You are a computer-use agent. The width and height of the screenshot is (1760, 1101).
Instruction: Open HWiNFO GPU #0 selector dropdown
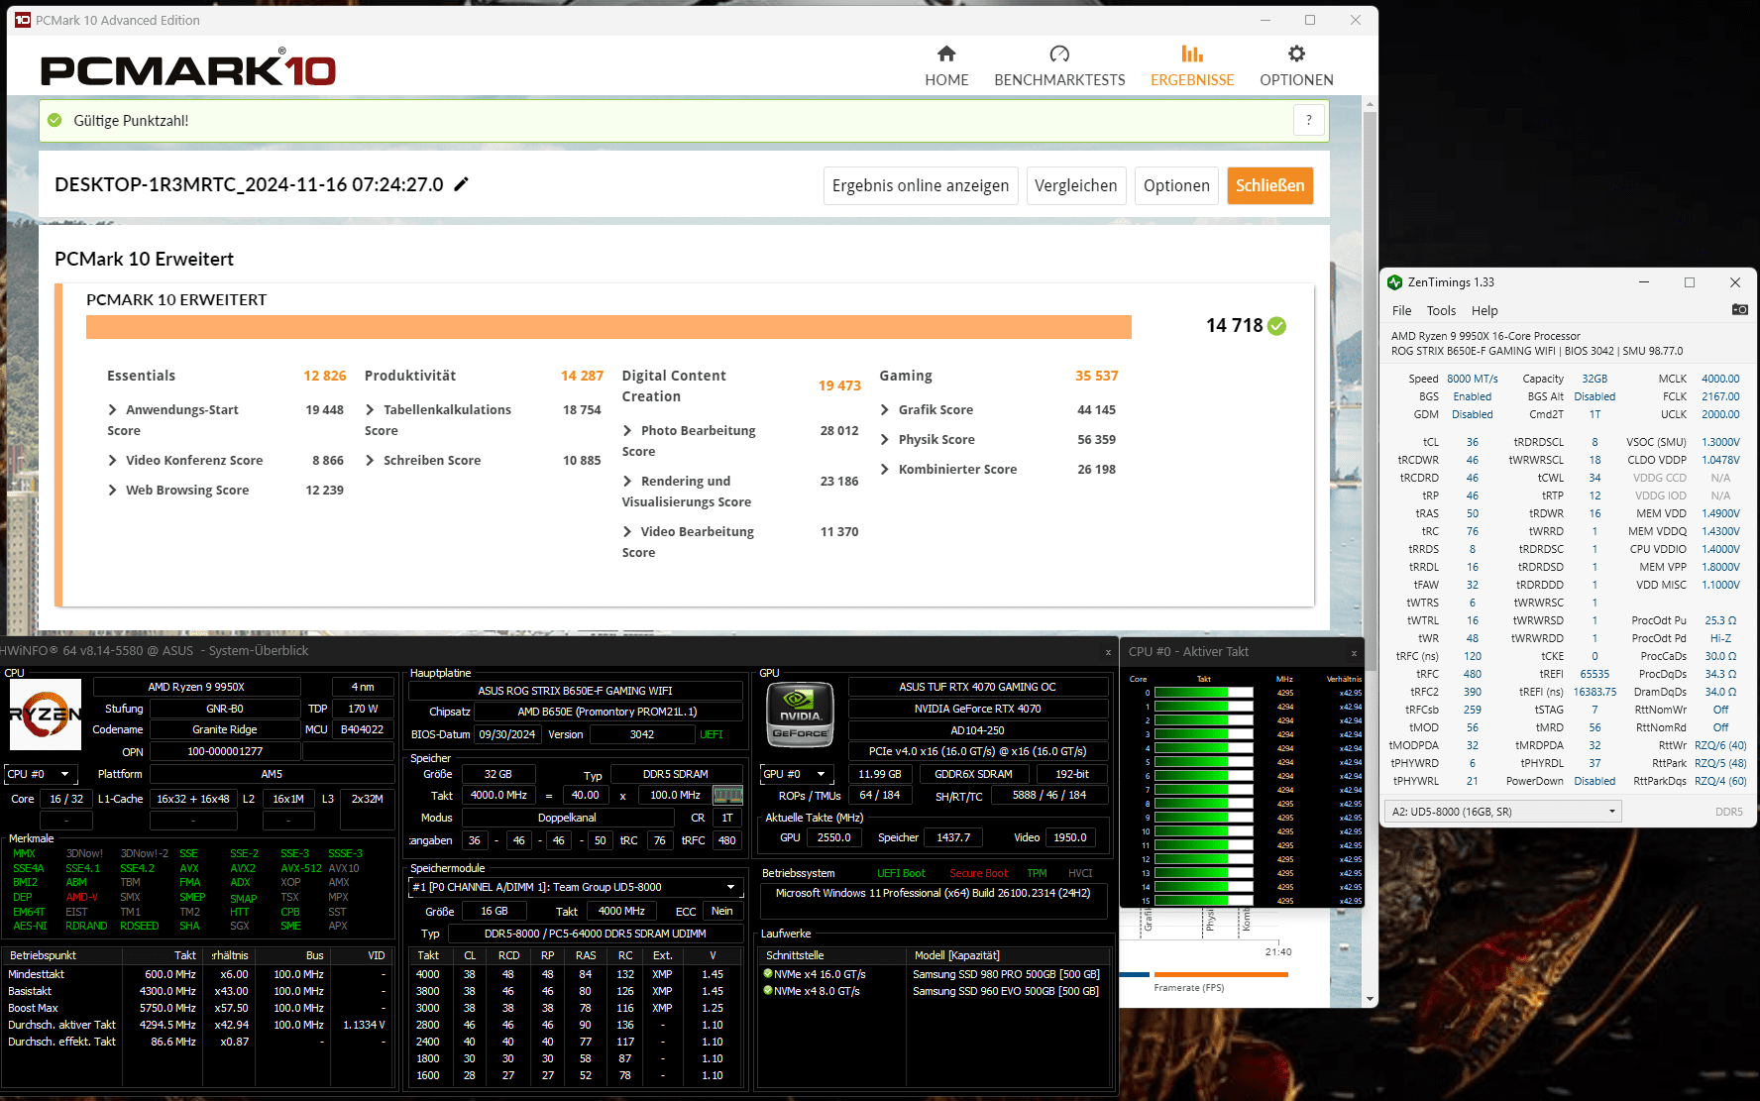point(795,774)
